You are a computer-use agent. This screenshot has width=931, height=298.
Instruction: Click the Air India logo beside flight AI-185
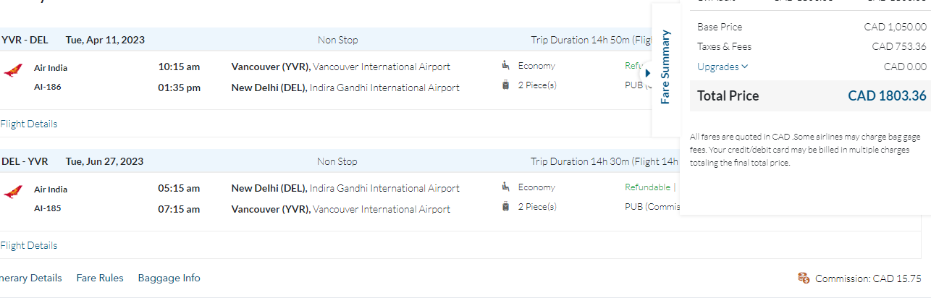[12, 192]
